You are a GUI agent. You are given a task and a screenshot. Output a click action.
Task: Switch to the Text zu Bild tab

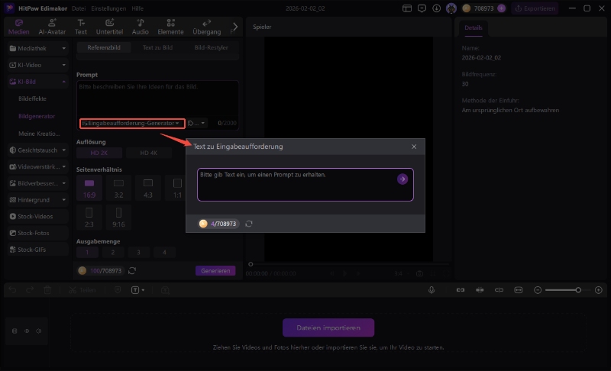[157, 47]
